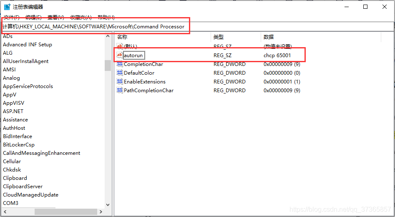Select the AppVISV key

[x=14, y=103]
